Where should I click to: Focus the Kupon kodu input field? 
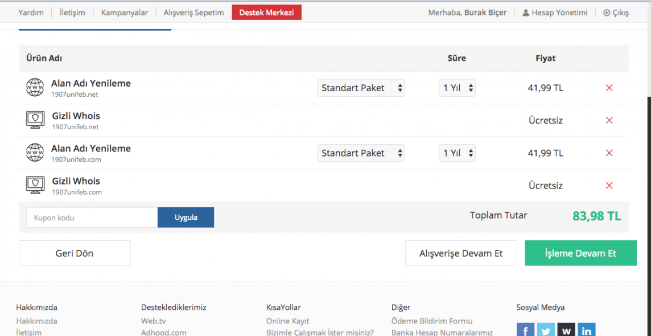92,218
